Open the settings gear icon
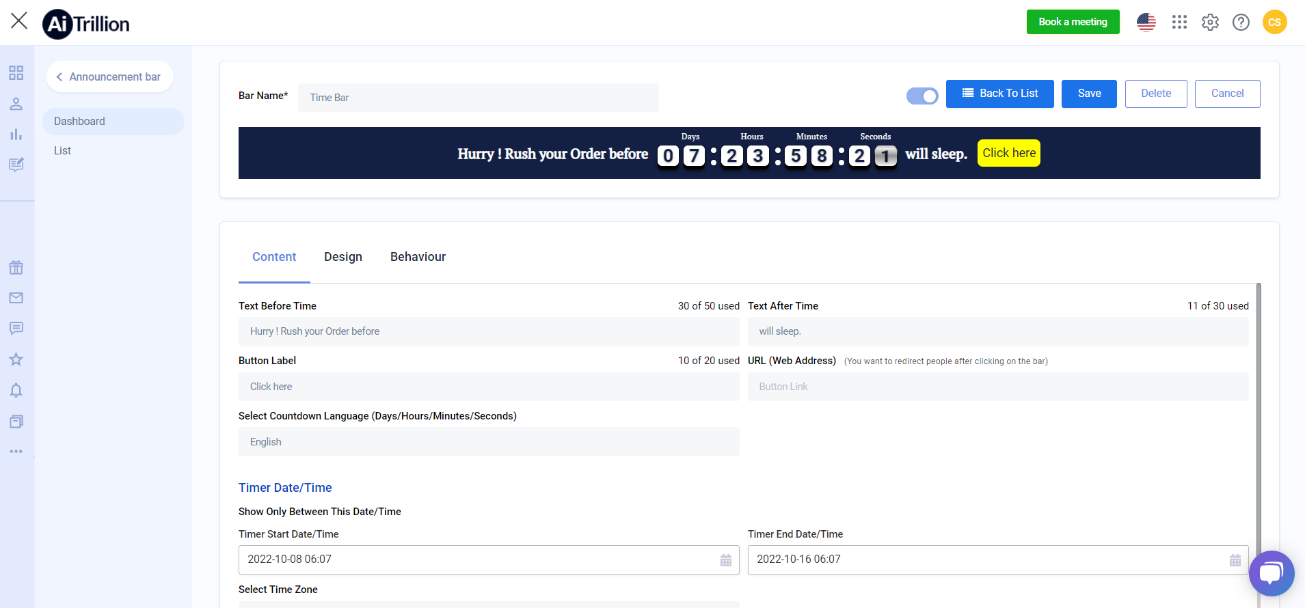The image size is (1305, 608). pyautogui.click(x=1210, y=23)
